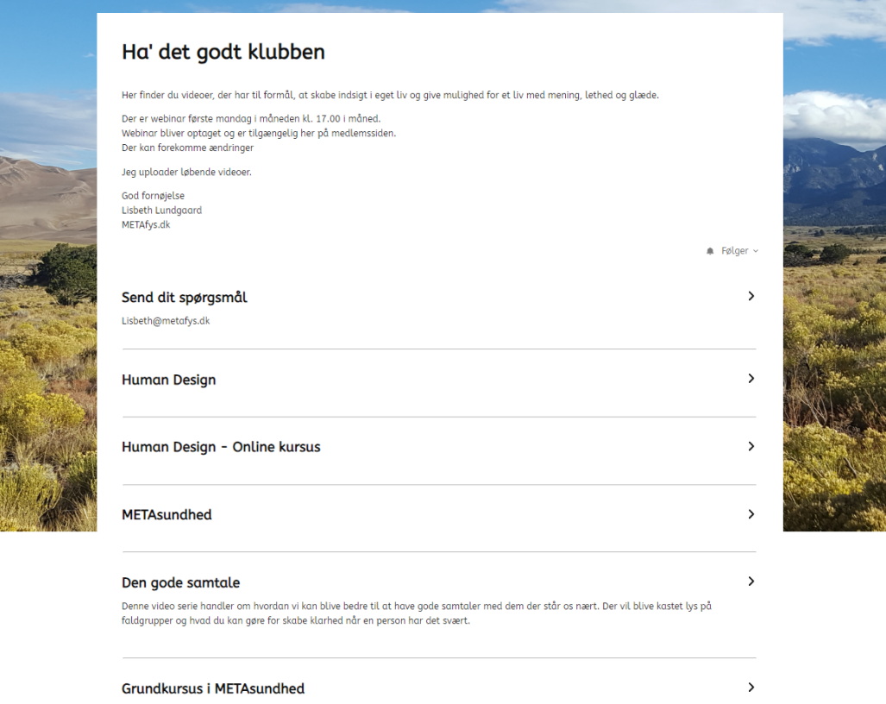This screenshot has width=886, height=704.
Task: Open Grundkursus i METAsundhed title
Action: pyautogui.click(x=213, y=688)
